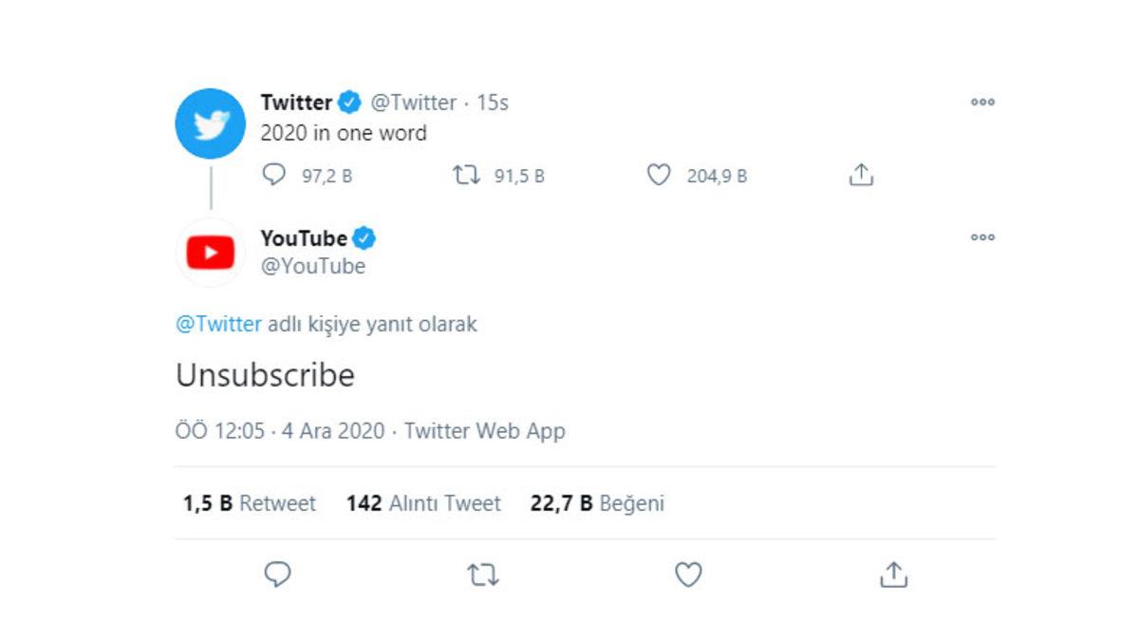
Task: Open the more options menu on YouTube's reply
Action: point(983,237)
